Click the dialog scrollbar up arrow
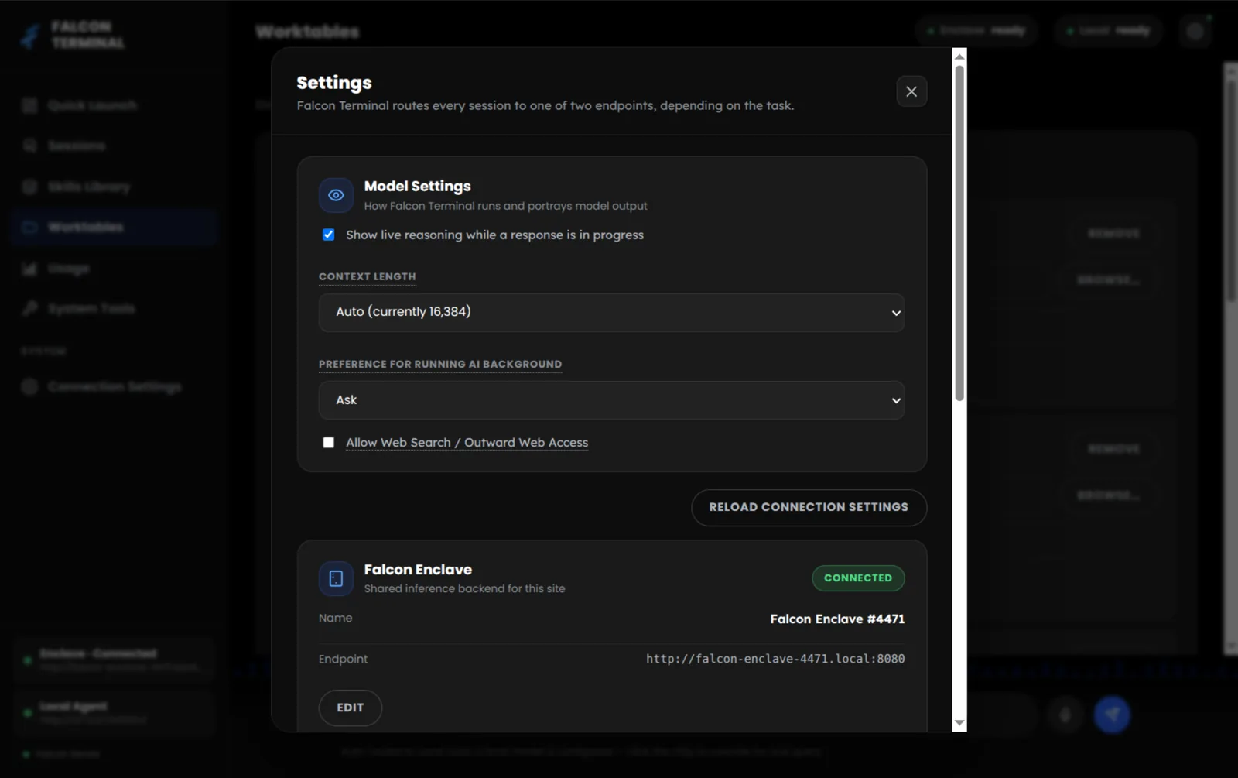Screen dimensions: 1238x778 click(x=959, y=56)
